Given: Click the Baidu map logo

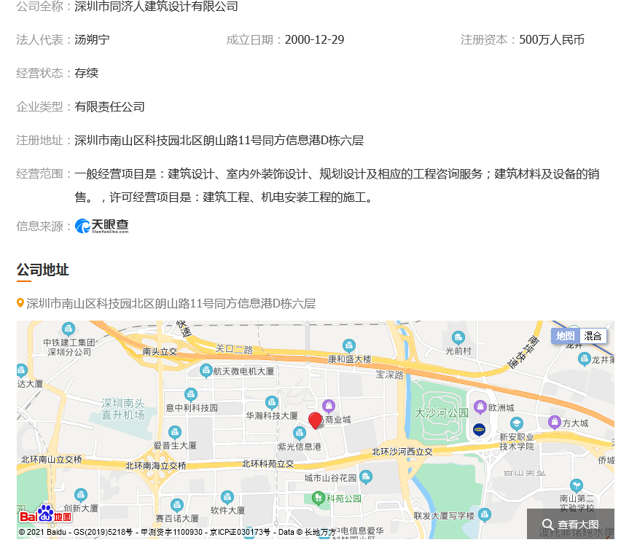Looking at the screenshot, I should click(x=45, y=514).
